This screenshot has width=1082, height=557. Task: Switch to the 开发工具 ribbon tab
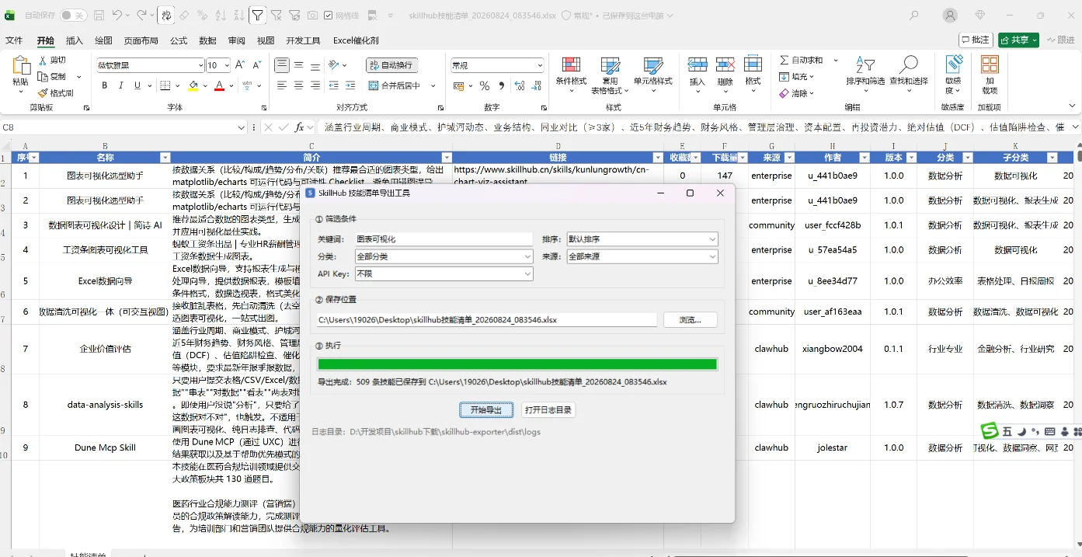303,40
